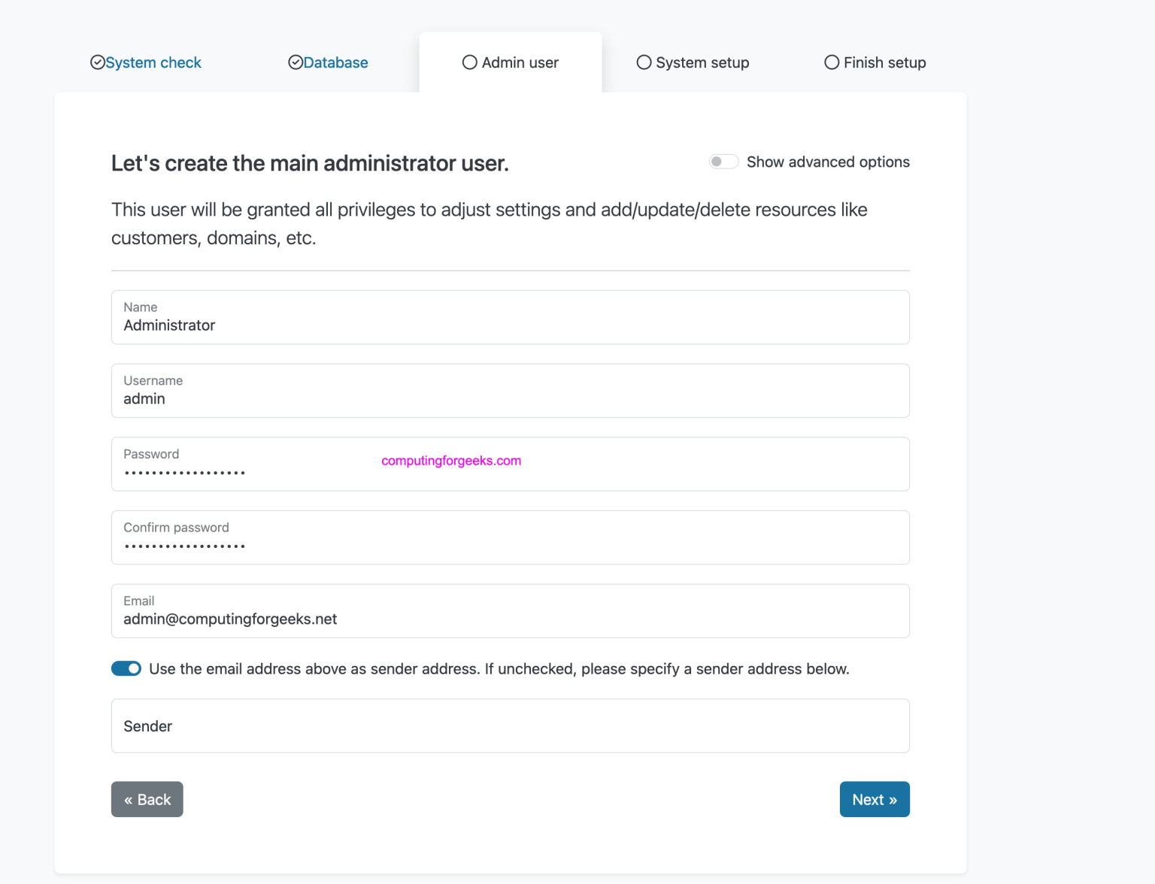Click the Admin user circle icon

(469, 62)
